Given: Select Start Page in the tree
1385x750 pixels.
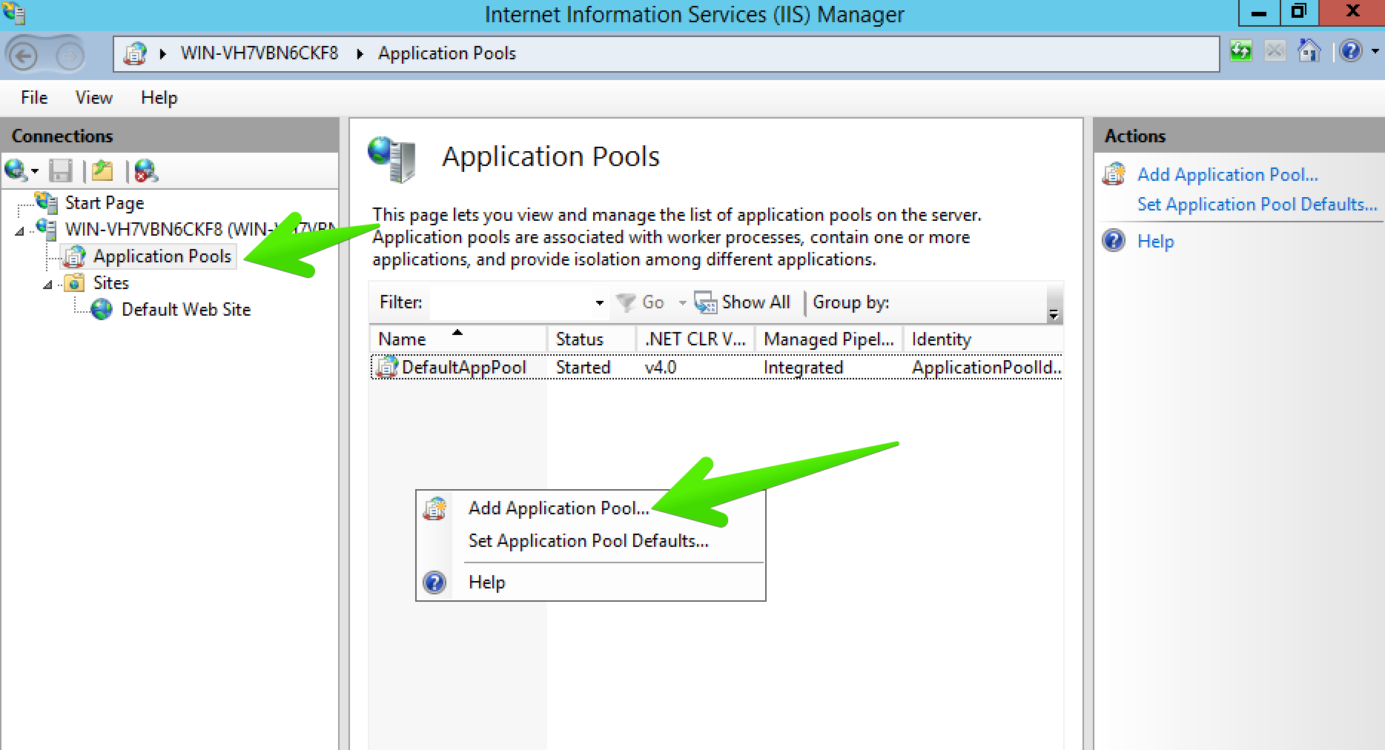Looking at the screenshot, I should [x=105, y=203].
